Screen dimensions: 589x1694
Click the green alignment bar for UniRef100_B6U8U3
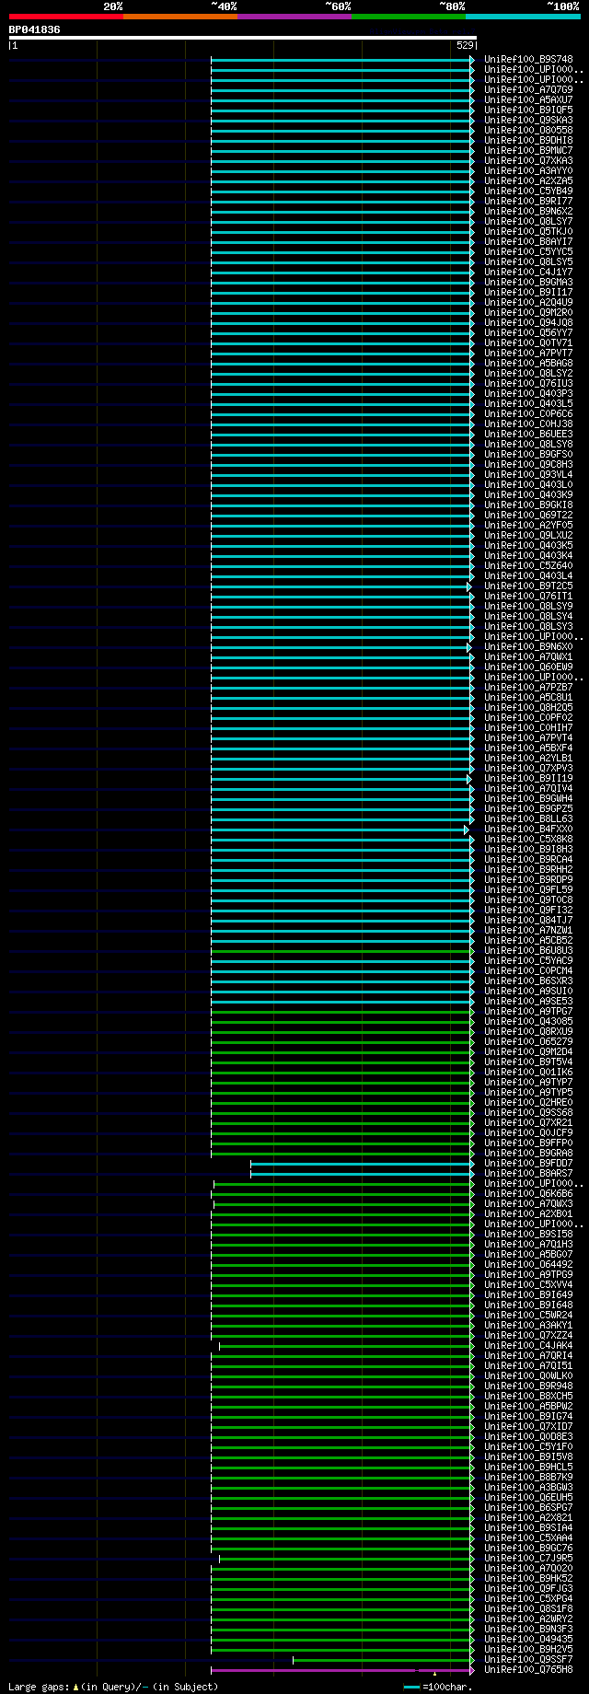(x=341, y=951)
